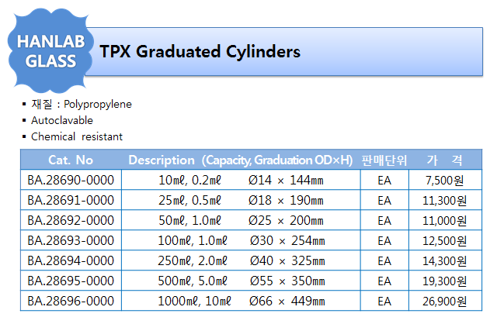
Task: Click the 11,000원 price cell
Action: coord(445,221)
